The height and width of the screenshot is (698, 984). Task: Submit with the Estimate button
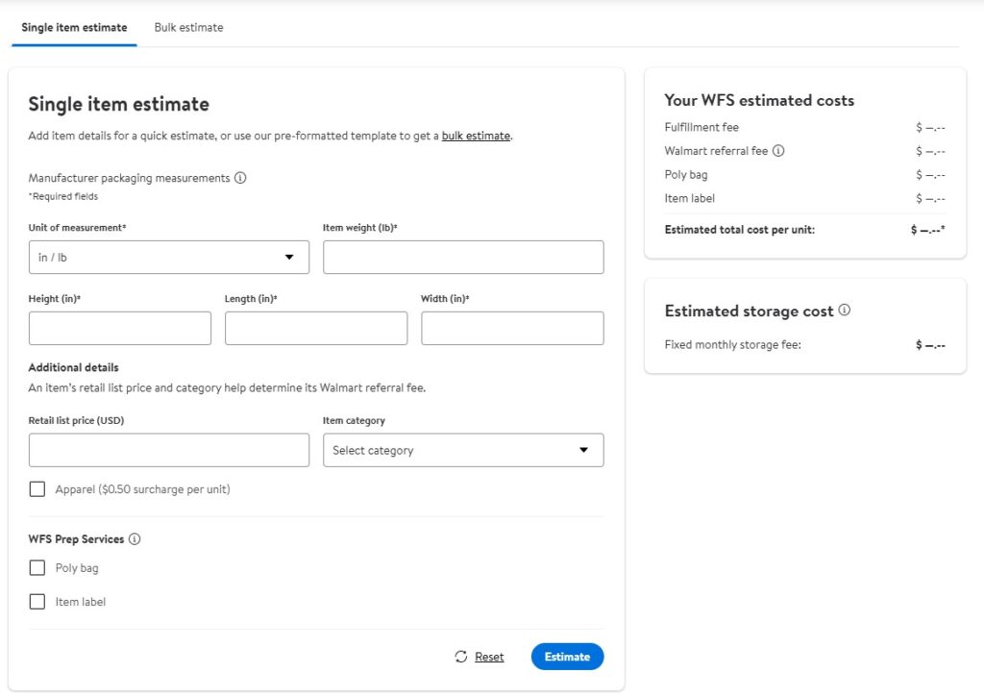point(567,657)
